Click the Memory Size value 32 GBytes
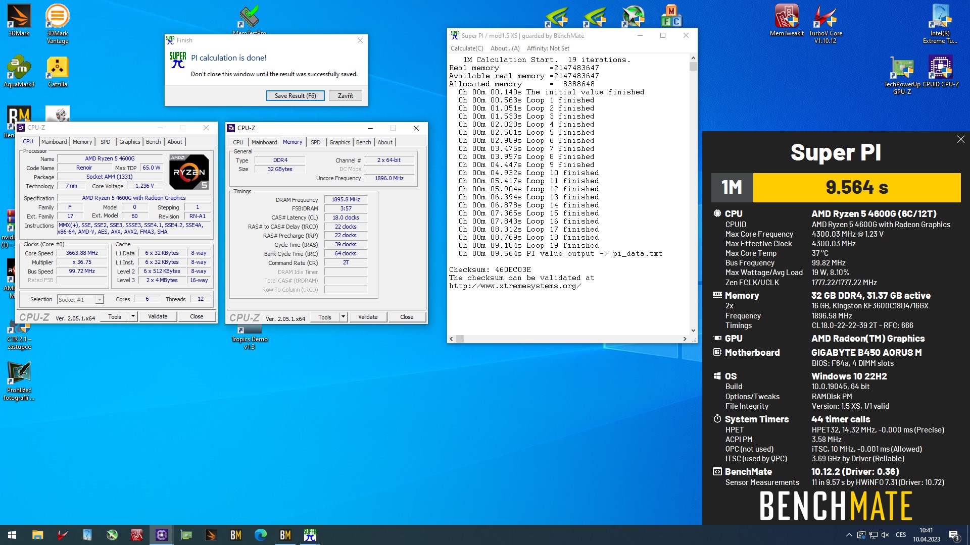Screen dimensions: 970x545 pos(280,170)
